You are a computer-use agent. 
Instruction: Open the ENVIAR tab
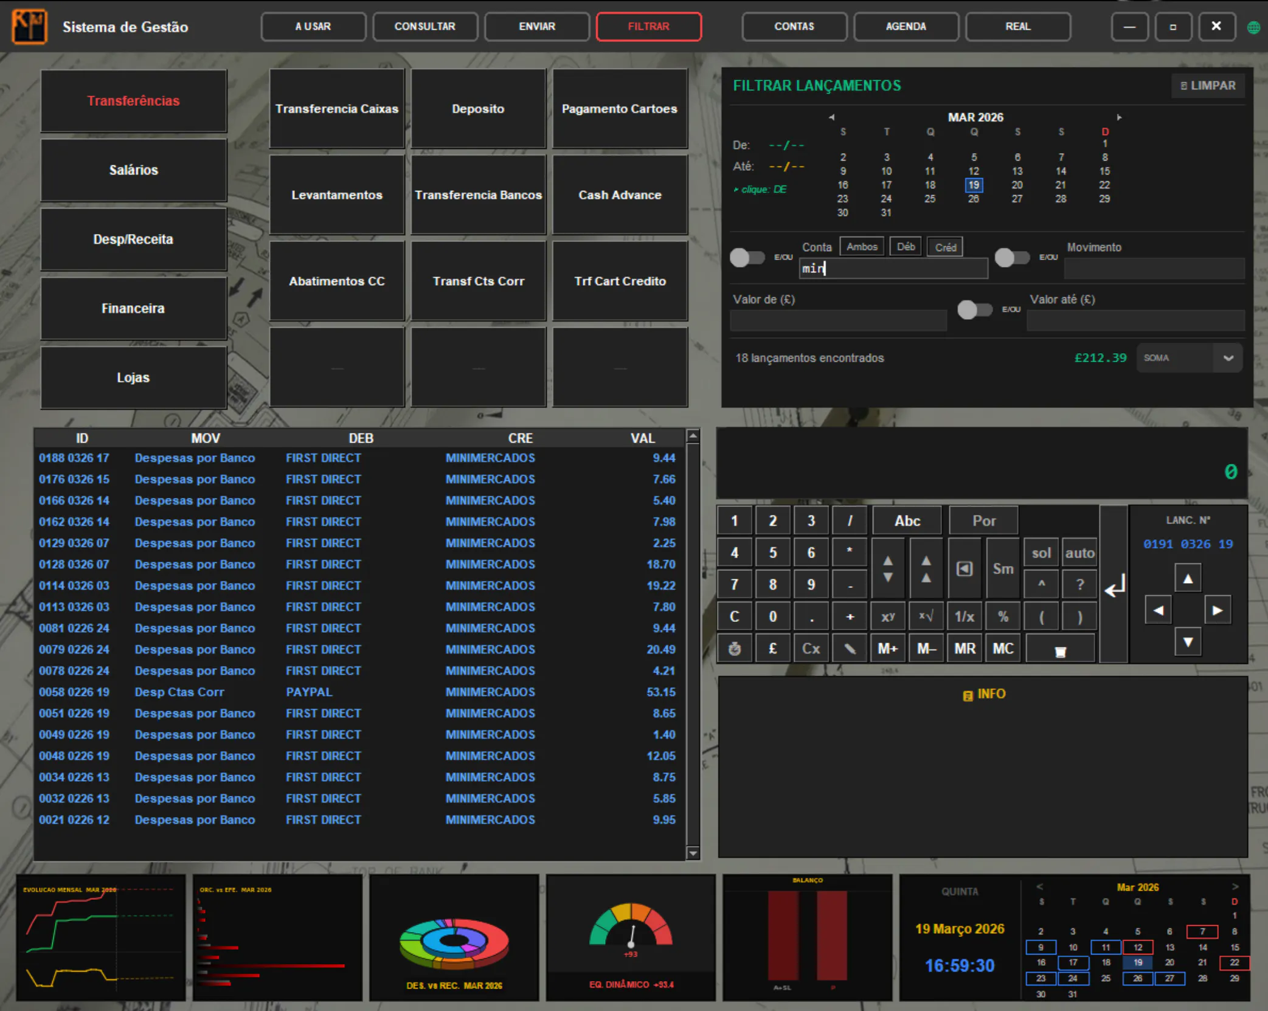[x=537, y=27]
